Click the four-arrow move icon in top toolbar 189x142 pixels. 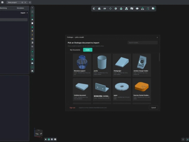pyautogui.click(x=110, y=9)
